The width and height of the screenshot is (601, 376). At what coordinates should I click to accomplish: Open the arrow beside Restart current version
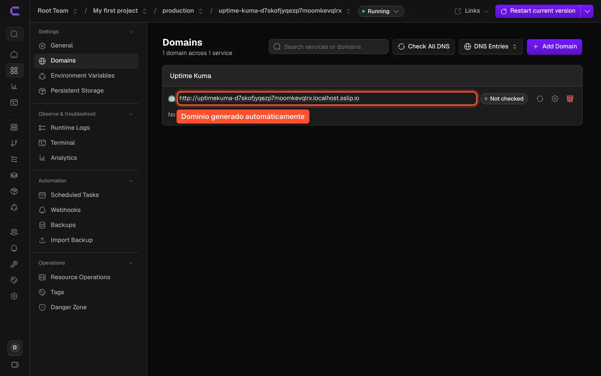click(587, 11)
